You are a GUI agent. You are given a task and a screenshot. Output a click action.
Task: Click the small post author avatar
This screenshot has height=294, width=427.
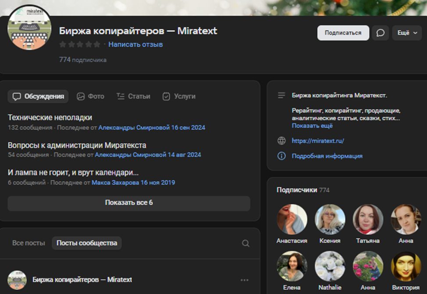(x=17, y=280)
